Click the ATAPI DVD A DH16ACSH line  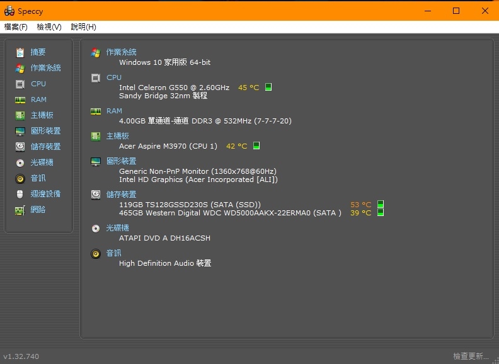164,238
